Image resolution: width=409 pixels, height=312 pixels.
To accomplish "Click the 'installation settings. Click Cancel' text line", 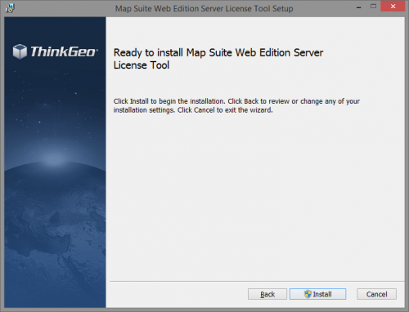I will click(193, 110).
